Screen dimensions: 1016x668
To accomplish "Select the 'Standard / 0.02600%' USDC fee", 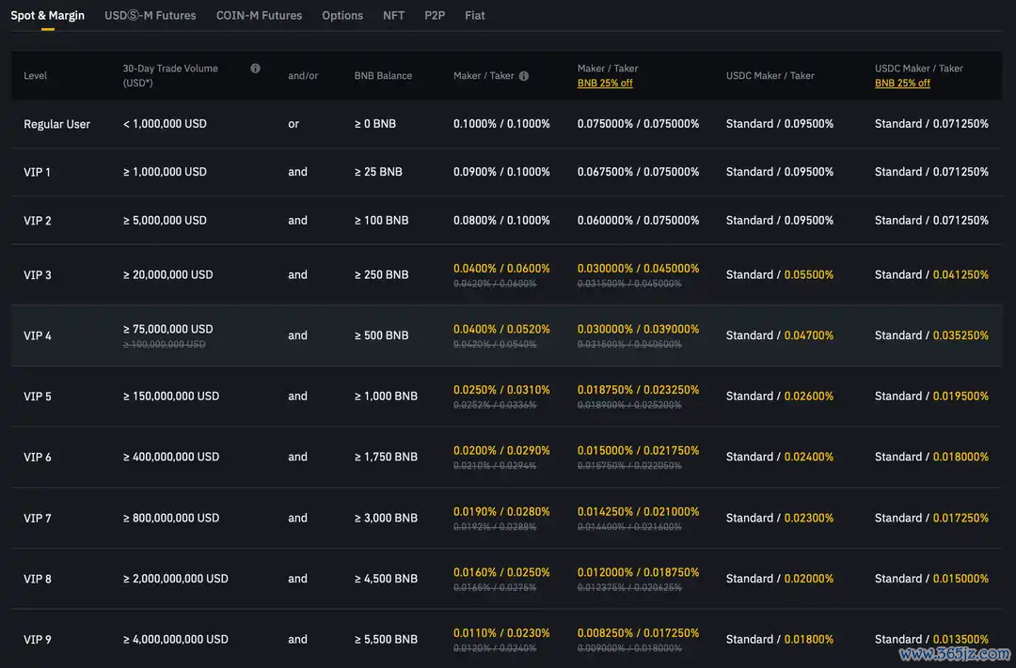I will [780, 396].
